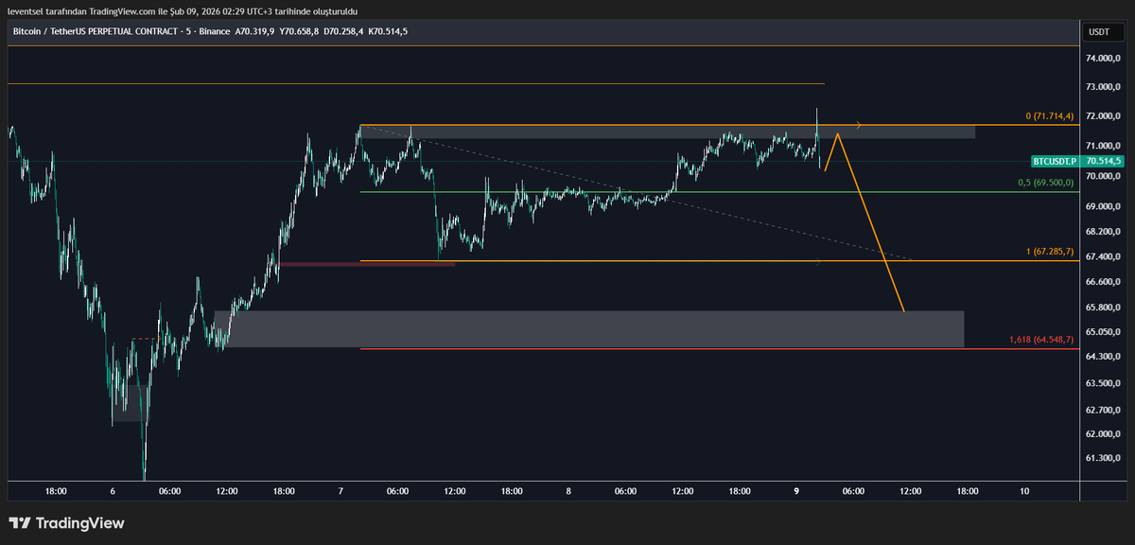Click the date label 9 on time axis
The height and width of the screenshot is (545, 1135).
click(796, 492)
